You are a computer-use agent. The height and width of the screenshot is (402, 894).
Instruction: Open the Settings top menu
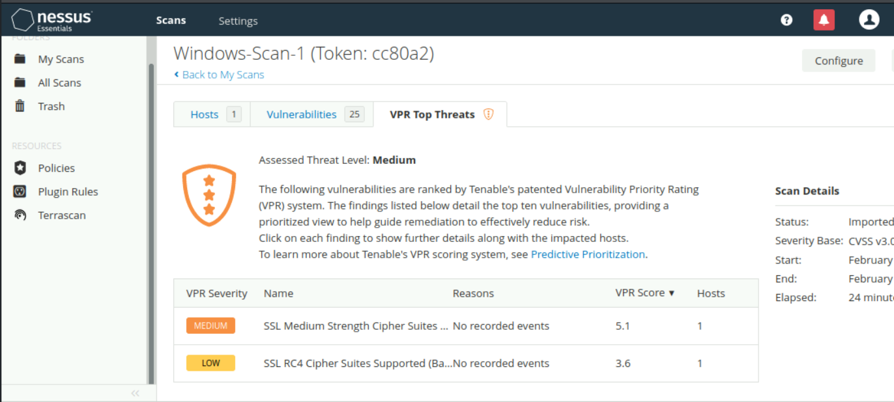coord(238,21)
